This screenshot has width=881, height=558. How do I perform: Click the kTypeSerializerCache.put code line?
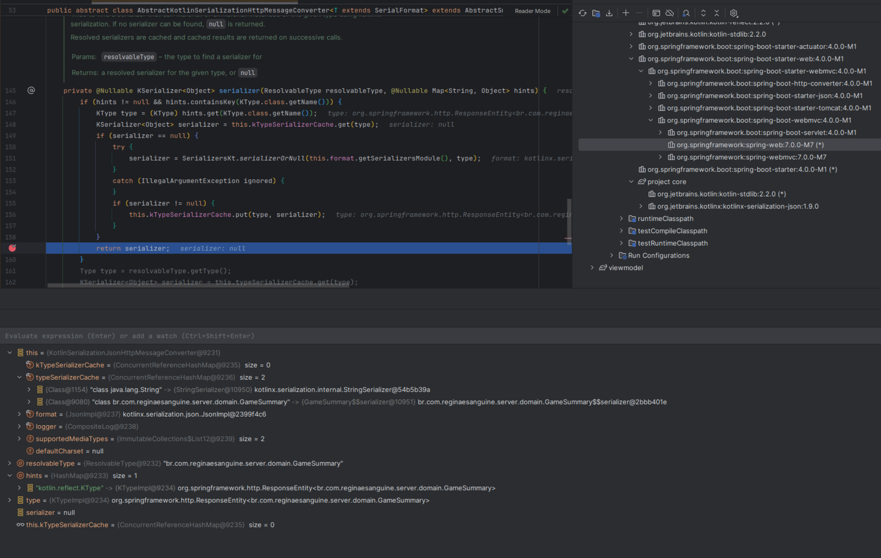(x=227, y=215)
